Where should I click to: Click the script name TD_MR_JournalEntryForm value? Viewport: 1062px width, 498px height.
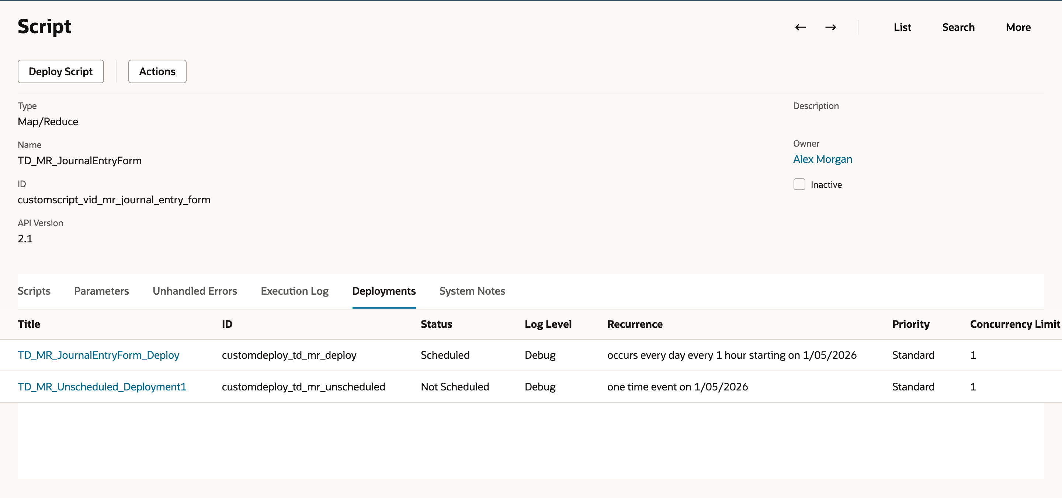coord(80,161)
